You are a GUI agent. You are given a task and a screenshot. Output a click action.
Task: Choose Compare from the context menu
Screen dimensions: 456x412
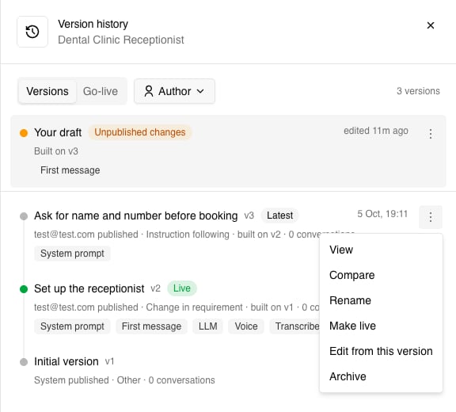coord(381,275)
